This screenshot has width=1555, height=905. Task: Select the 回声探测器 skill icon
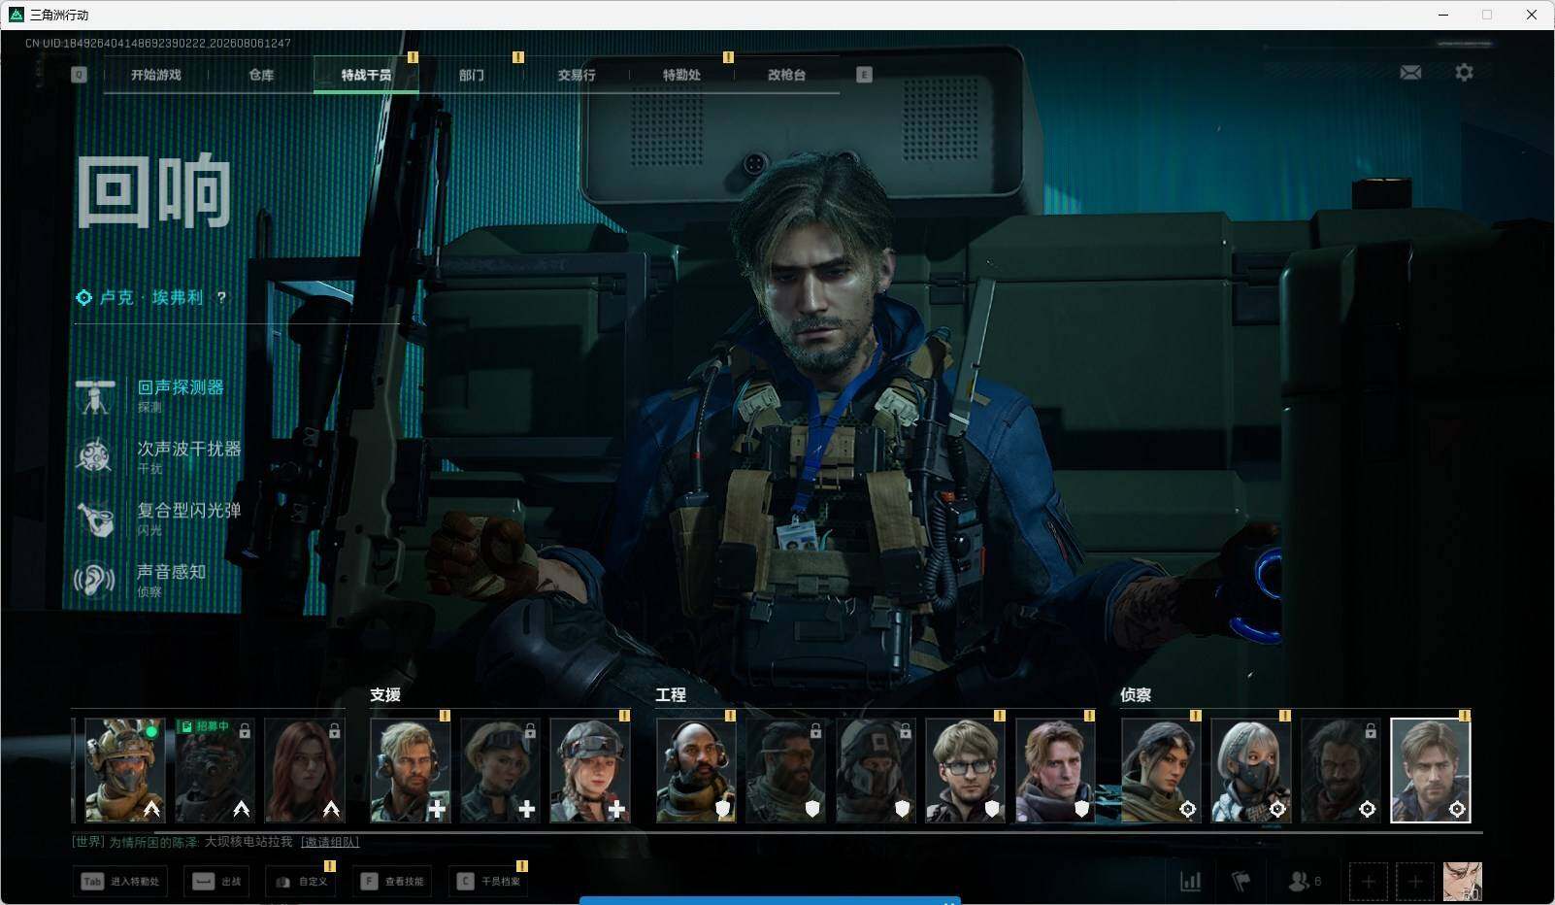tap(95, 396)
